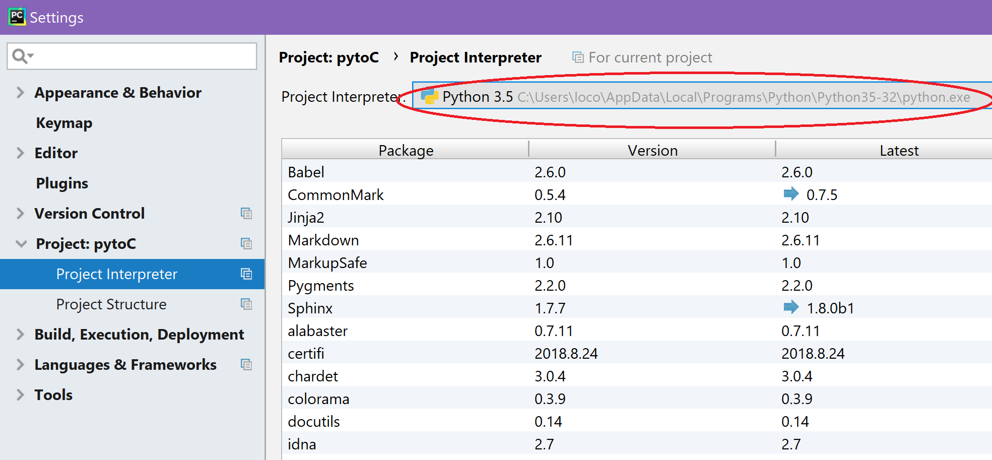Image resolution: width=992 pixels, height=460 pixels.
Task: Open the Keymap settings page
Action: click(x=64, y=123)
